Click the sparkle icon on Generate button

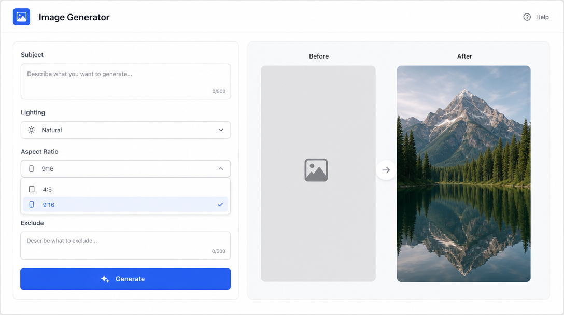(105, 279)
